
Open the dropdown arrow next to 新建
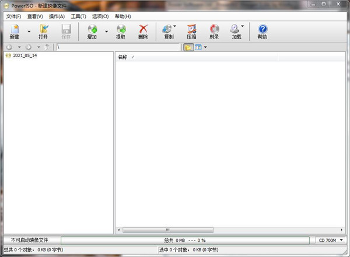pyautogui.click(x=29, y=32)
